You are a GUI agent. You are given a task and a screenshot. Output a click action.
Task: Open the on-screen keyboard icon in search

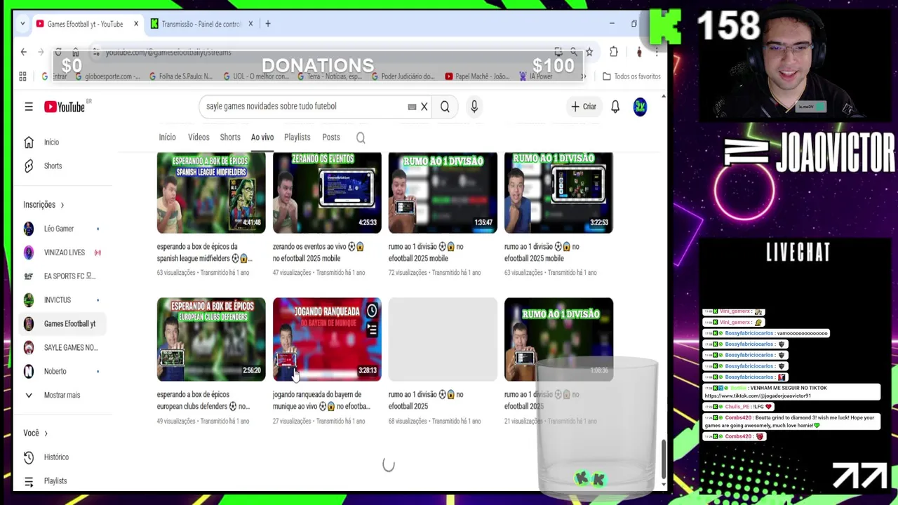point(412,107)
